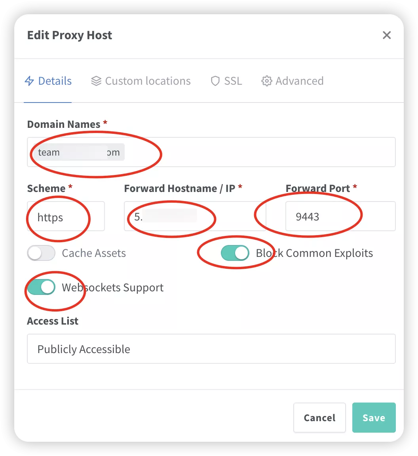Click the Cancel button
Viewport: 418px width, 456px height.
319,418
